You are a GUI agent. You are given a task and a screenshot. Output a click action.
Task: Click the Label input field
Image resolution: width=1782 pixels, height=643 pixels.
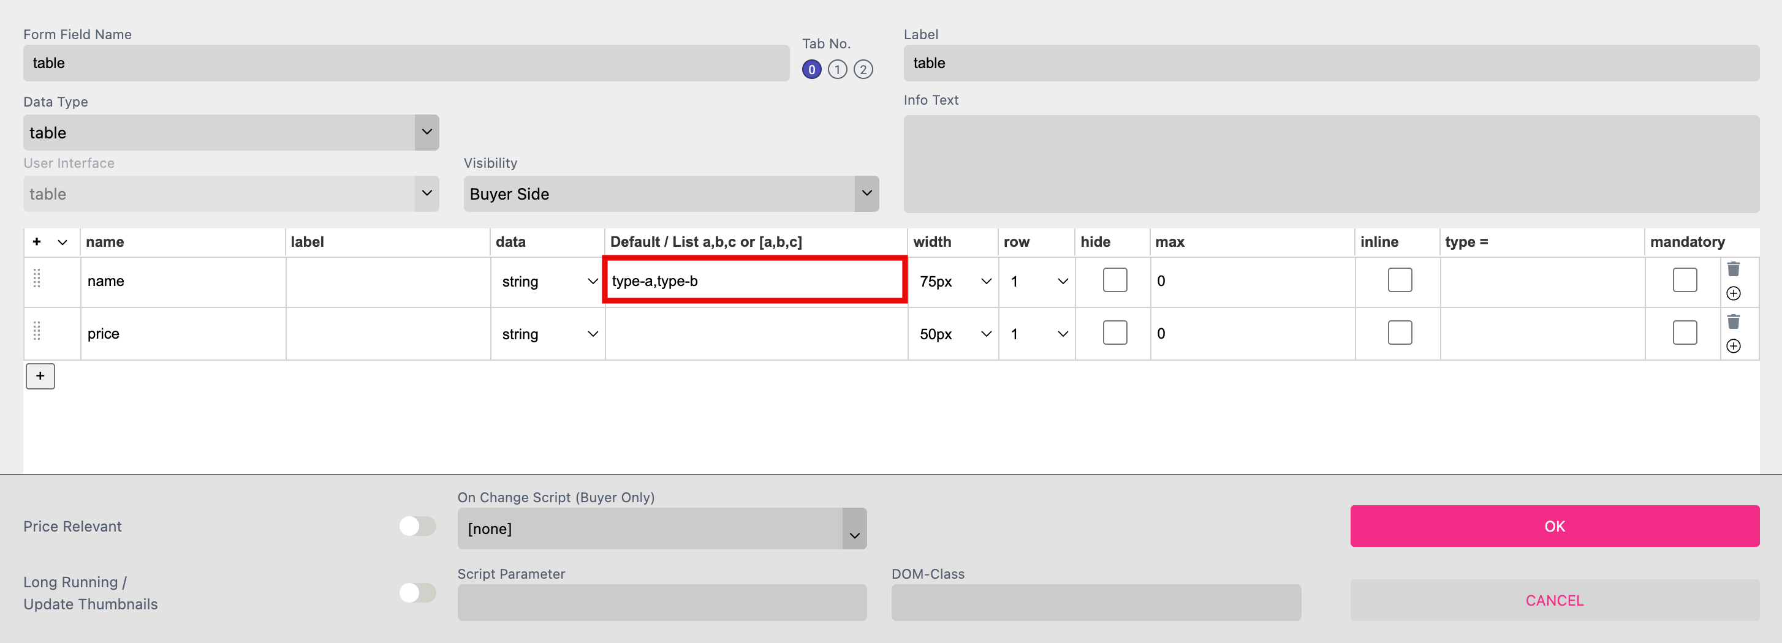click(x=1331, y=63)
